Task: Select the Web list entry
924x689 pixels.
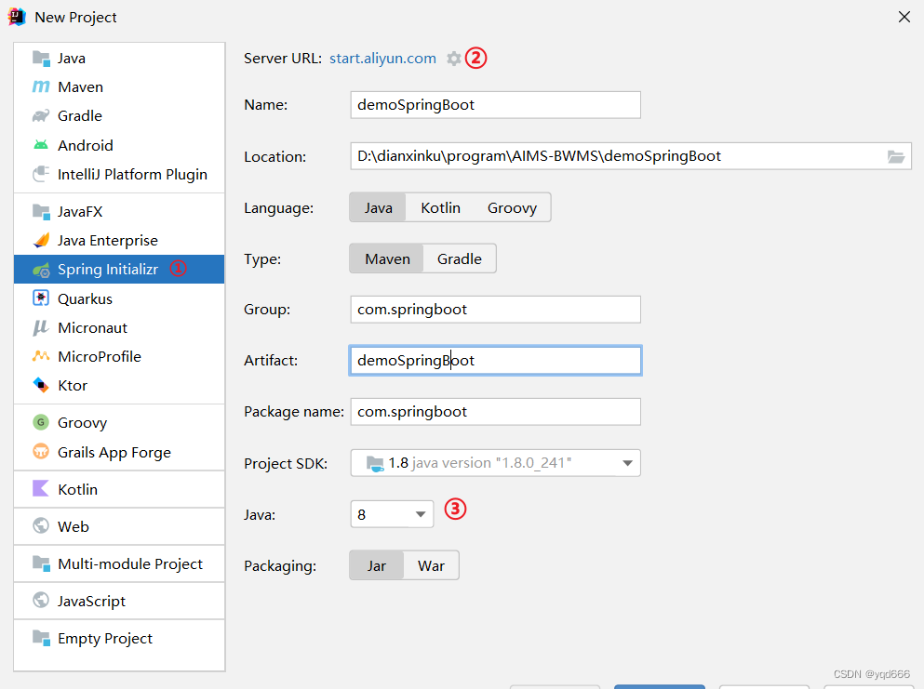Action: [119, 526]
